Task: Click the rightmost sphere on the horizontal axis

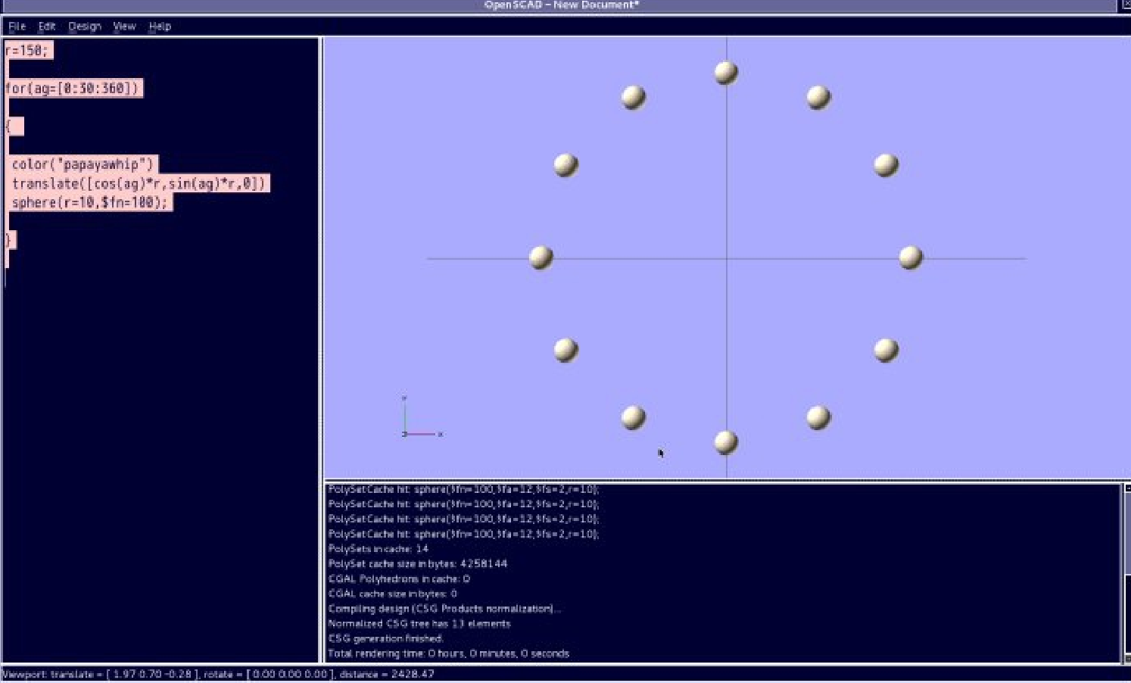Action: tap(910, 257)
